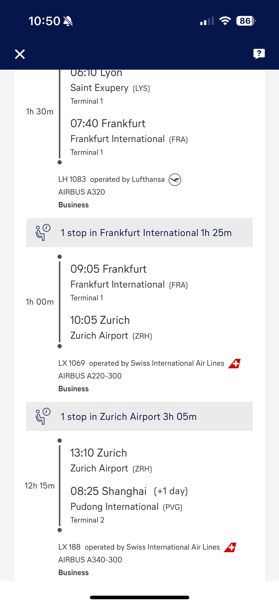Viewport: 279px width, 605px height.
Task: Open the help chat question-mark icon
Action: 259,54
